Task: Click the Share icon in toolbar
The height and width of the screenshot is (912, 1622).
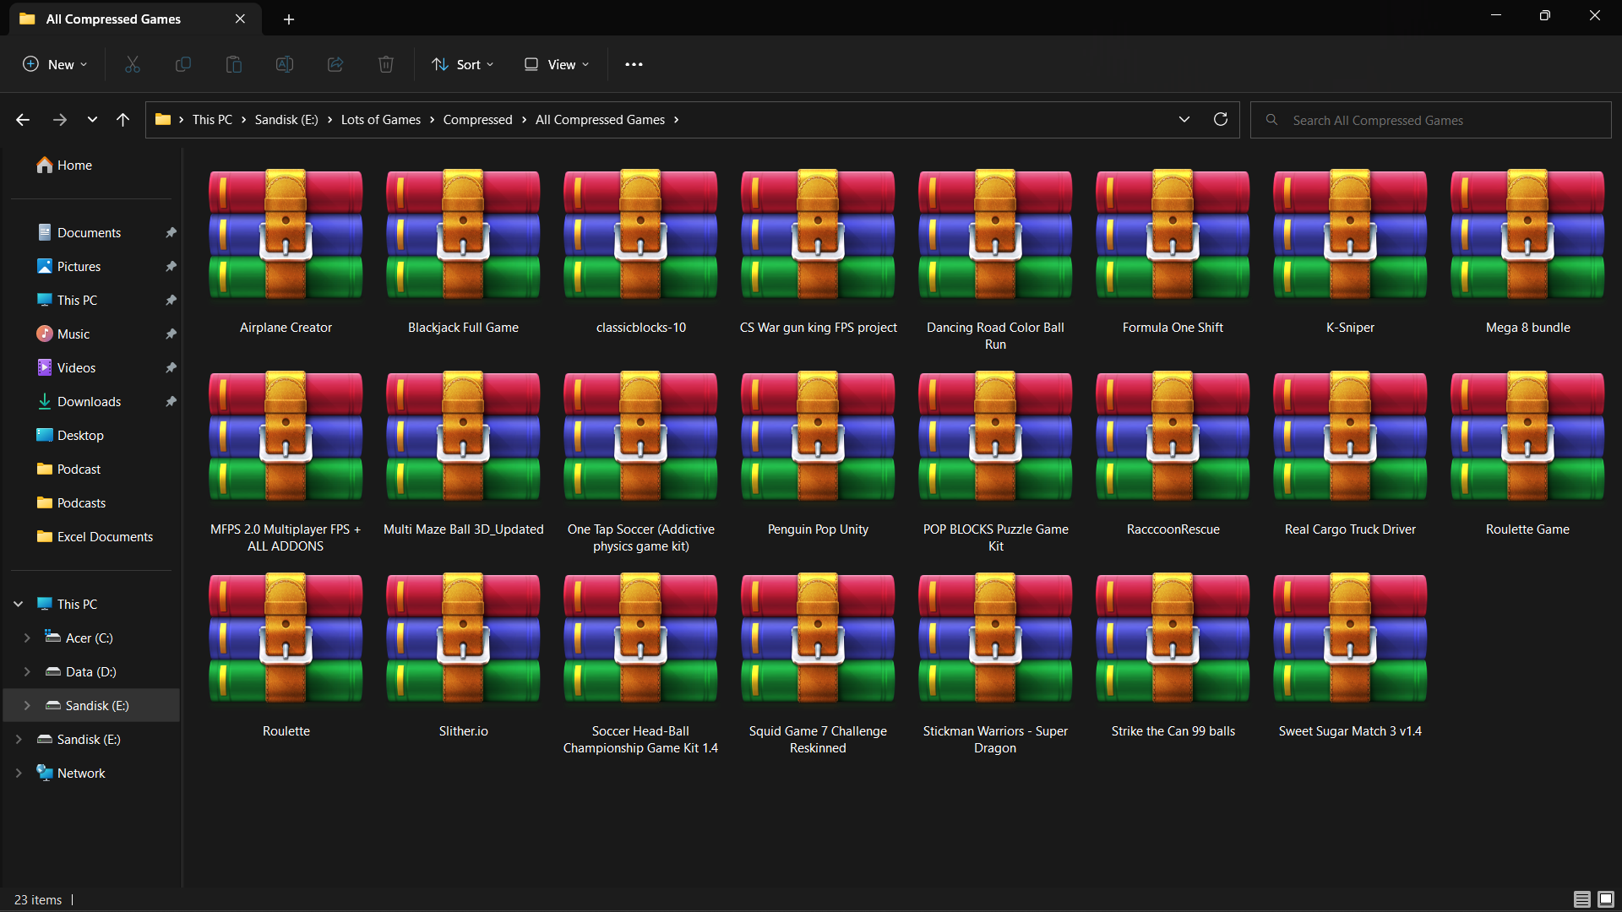Action: click(x=335, y=64)
